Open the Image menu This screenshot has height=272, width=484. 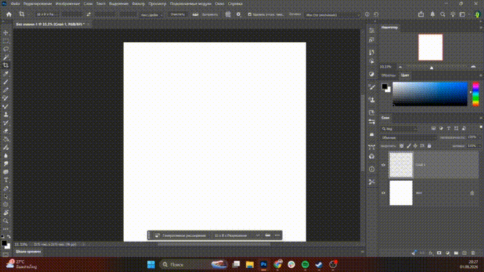pos(68,3)
